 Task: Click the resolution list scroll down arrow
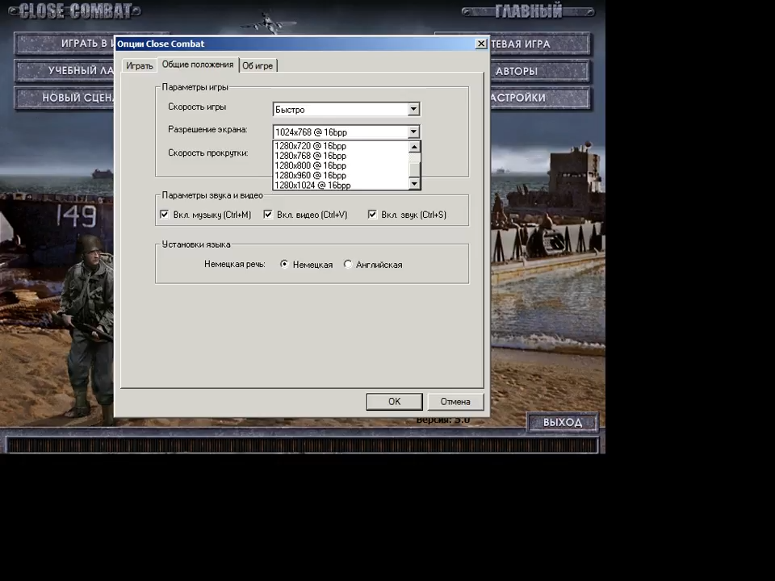tap(414, 184)
